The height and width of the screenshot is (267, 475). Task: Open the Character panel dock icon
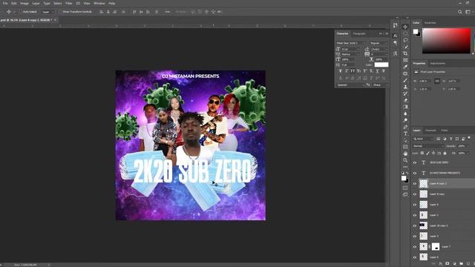(395, 36)
